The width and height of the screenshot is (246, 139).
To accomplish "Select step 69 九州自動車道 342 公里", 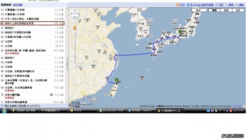I will tap(32, 89).
